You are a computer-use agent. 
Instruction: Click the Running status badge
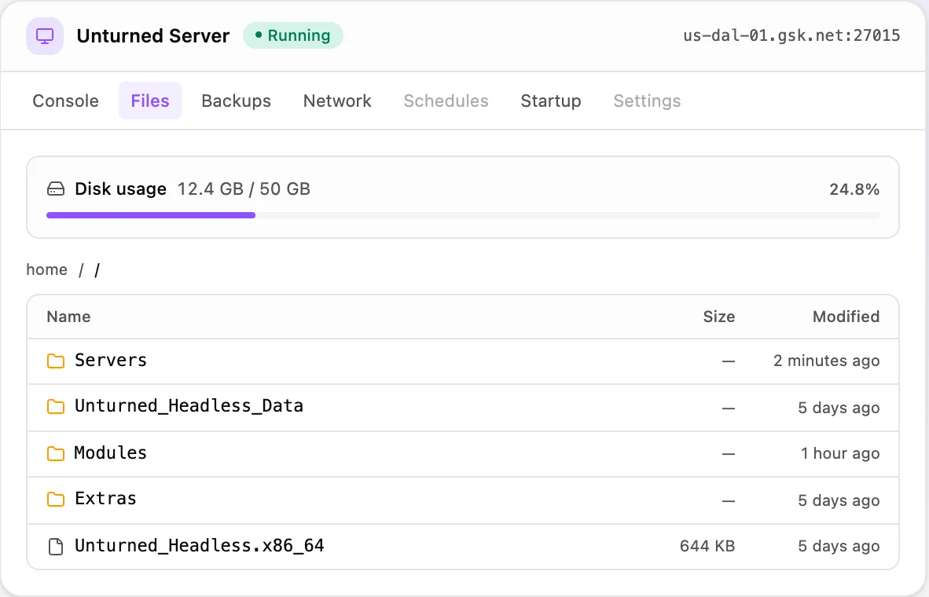tap(293, 35)
